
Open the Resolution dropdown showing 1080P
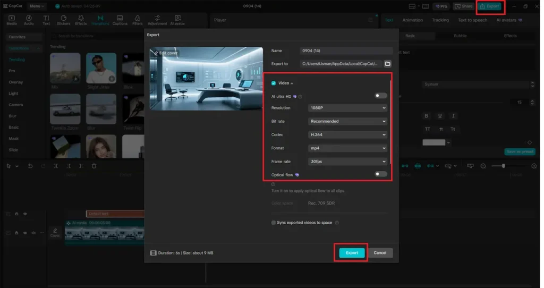(x=347, y=108)
